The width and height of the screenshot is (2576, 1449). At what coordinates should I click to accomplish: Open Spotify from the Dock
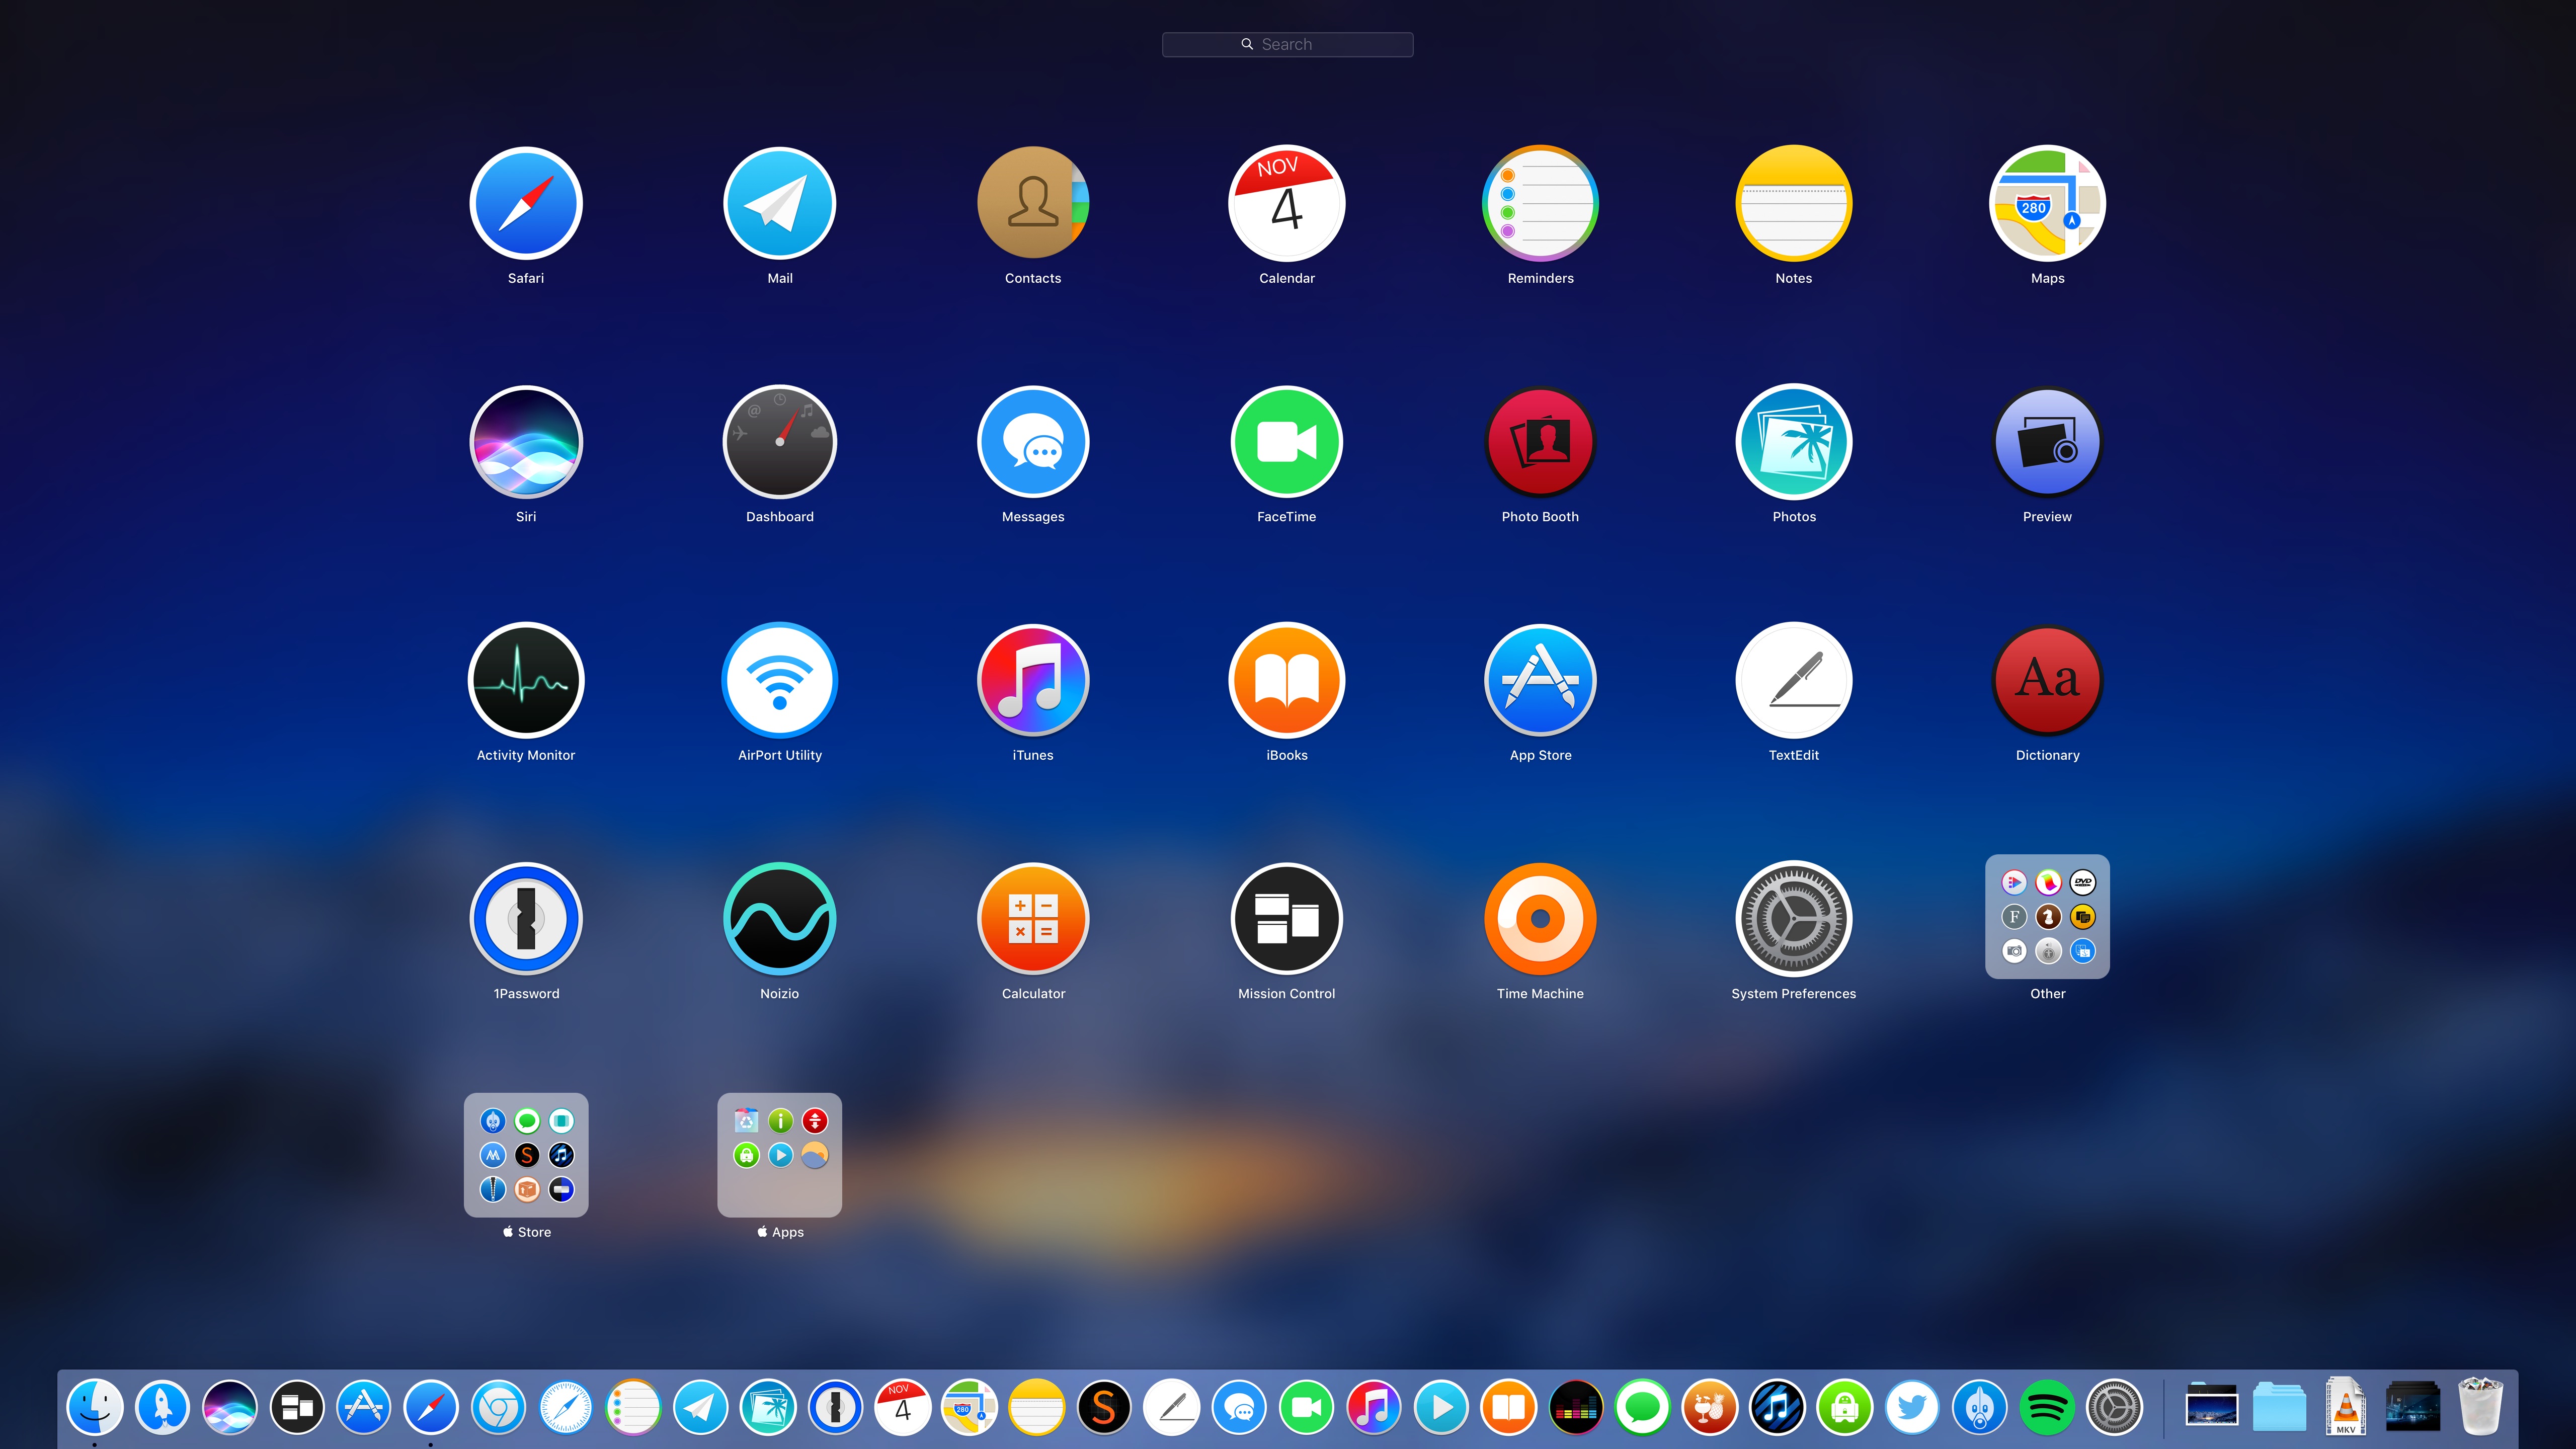pos(2046,1407)
